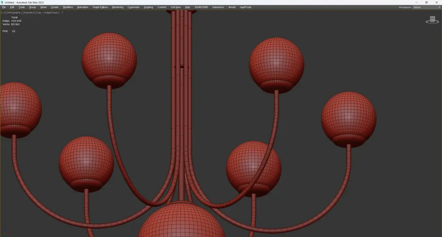Open the Content menu
The height and width of the screenshot is (237, 442).
click(x=162, y=7)
